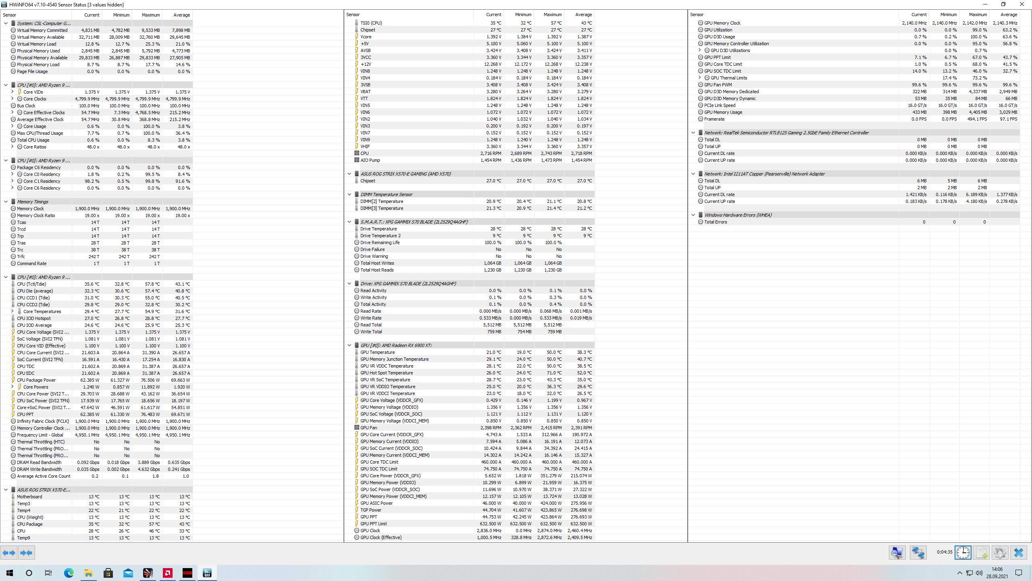Select the Command Rate row
Image resolution: width=1032 pixels, height=581 pixels.
point(97,263)
